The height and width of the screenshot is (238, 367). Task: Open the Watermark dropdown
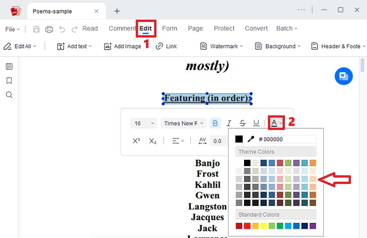(222, 46)
